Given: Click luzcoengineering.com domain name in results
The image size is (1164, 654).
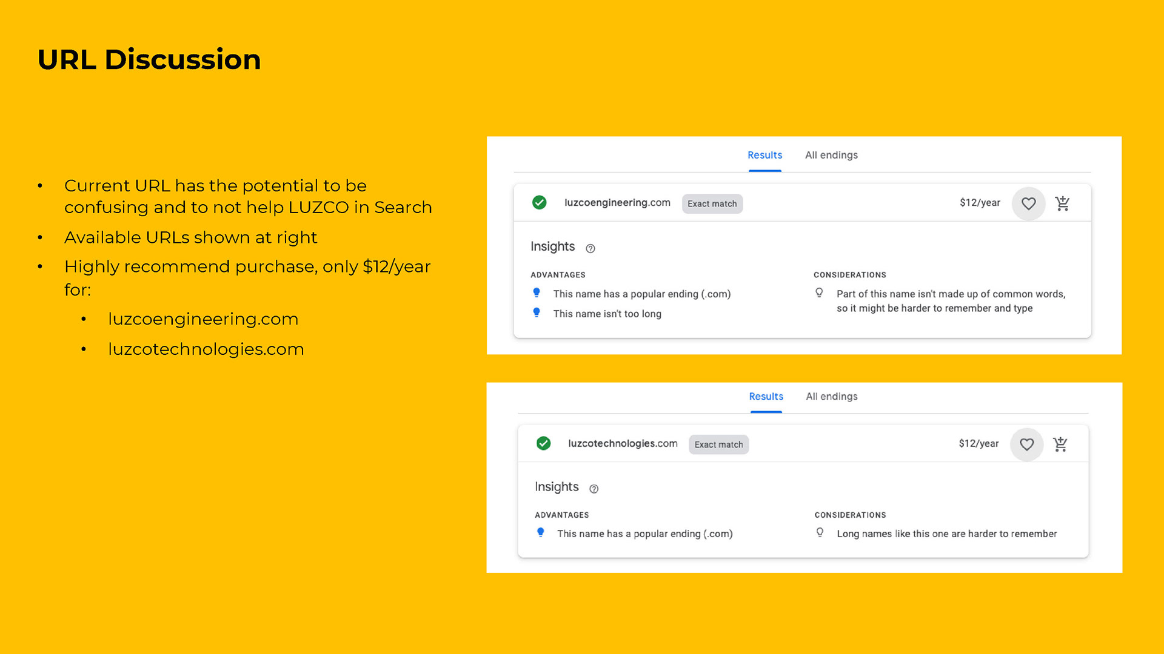Looking at the screenshot, I should coord(617,203).
